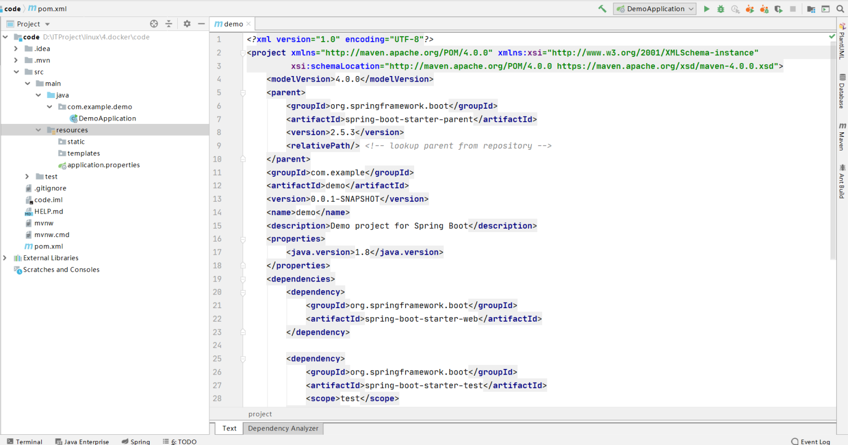Expand the test folder
Viewport: 848px width, 445px height.
[x=27, y=176]
